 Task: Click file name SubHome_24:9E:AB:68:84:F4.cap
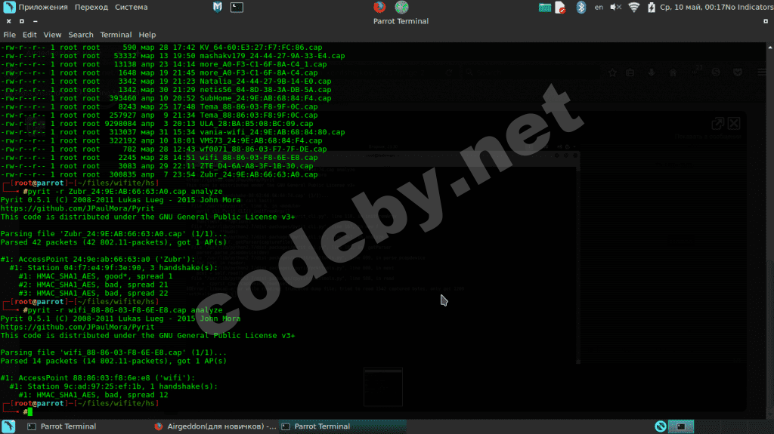point(265,98)
